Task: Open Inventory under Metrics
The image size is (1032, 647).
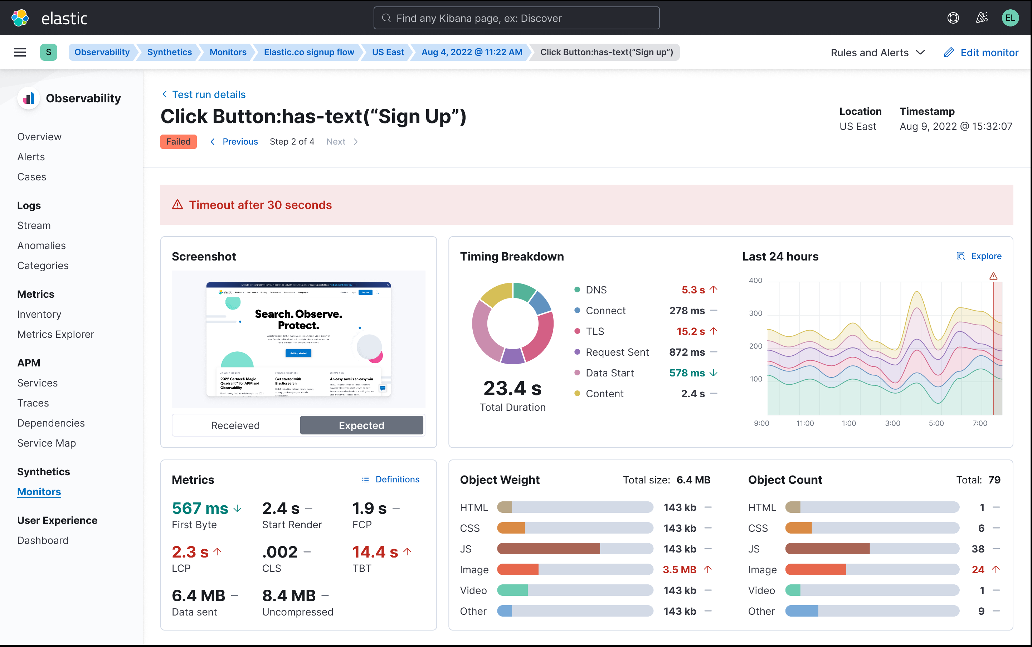Action: tap(39, 314)
